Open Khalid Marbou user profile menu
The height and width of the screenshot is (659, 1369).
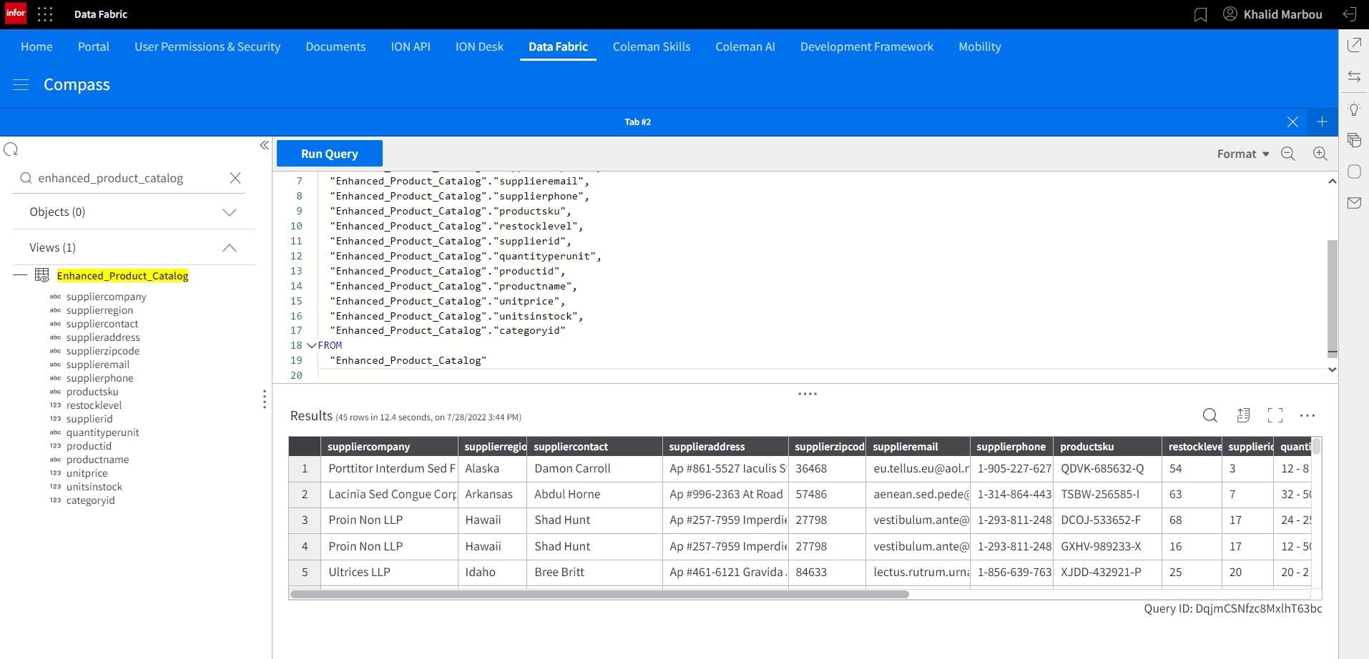(1272, 14)
